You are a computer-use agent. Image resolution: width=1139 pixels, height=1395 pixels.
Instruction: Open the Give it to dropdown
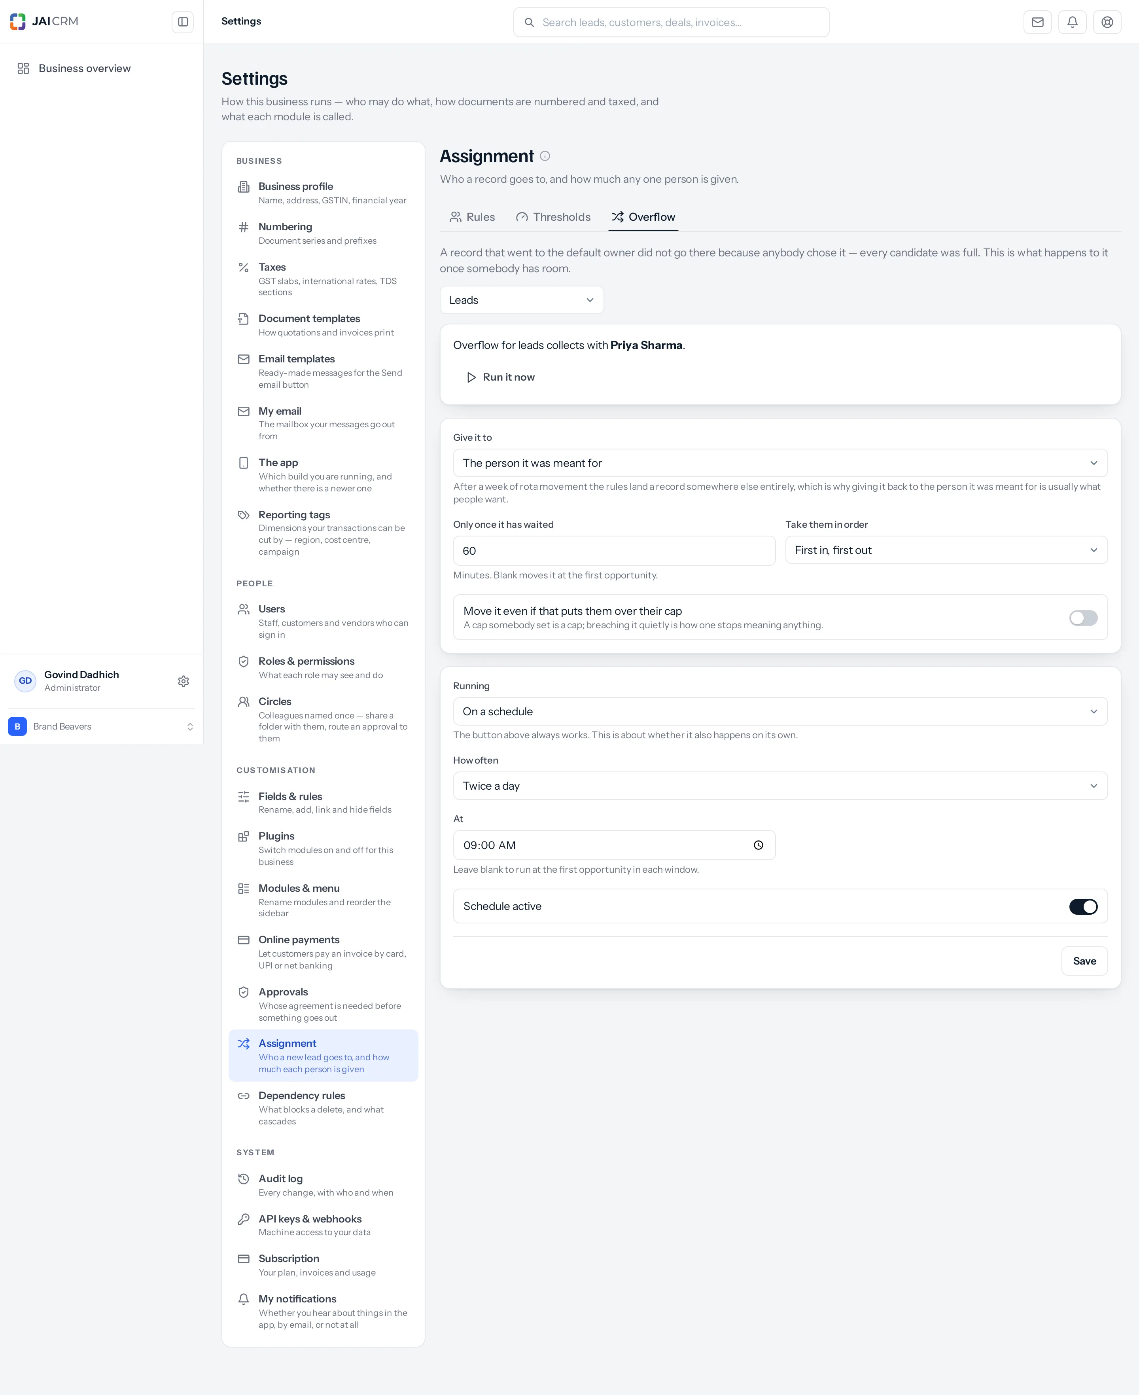pyautogui.click(x=780, y=463)
